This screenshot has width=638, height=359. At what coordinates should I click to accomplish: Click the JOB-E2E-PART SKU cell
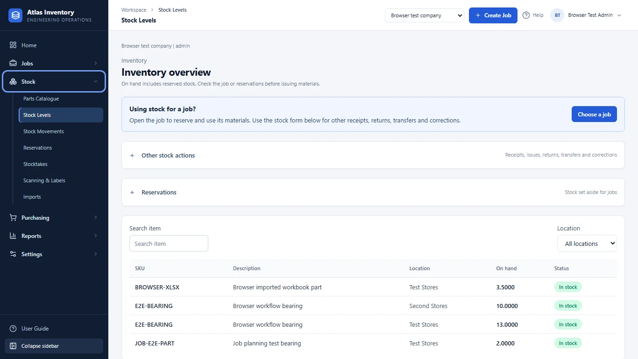(x=155, y=344)
